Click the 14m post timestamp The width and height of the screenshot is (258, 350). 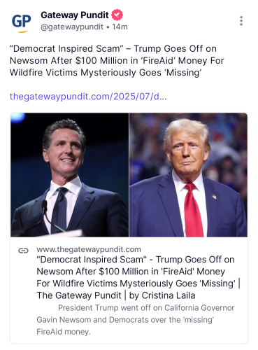(120, 27)
